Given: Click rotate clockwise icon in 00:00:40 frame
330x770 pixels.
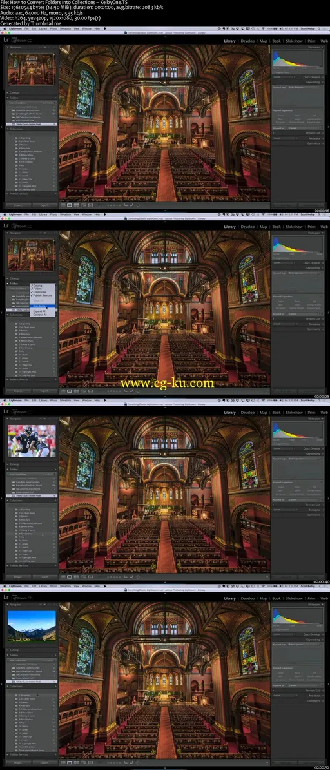Looking at the screenshot, I should tap(131, 576).
